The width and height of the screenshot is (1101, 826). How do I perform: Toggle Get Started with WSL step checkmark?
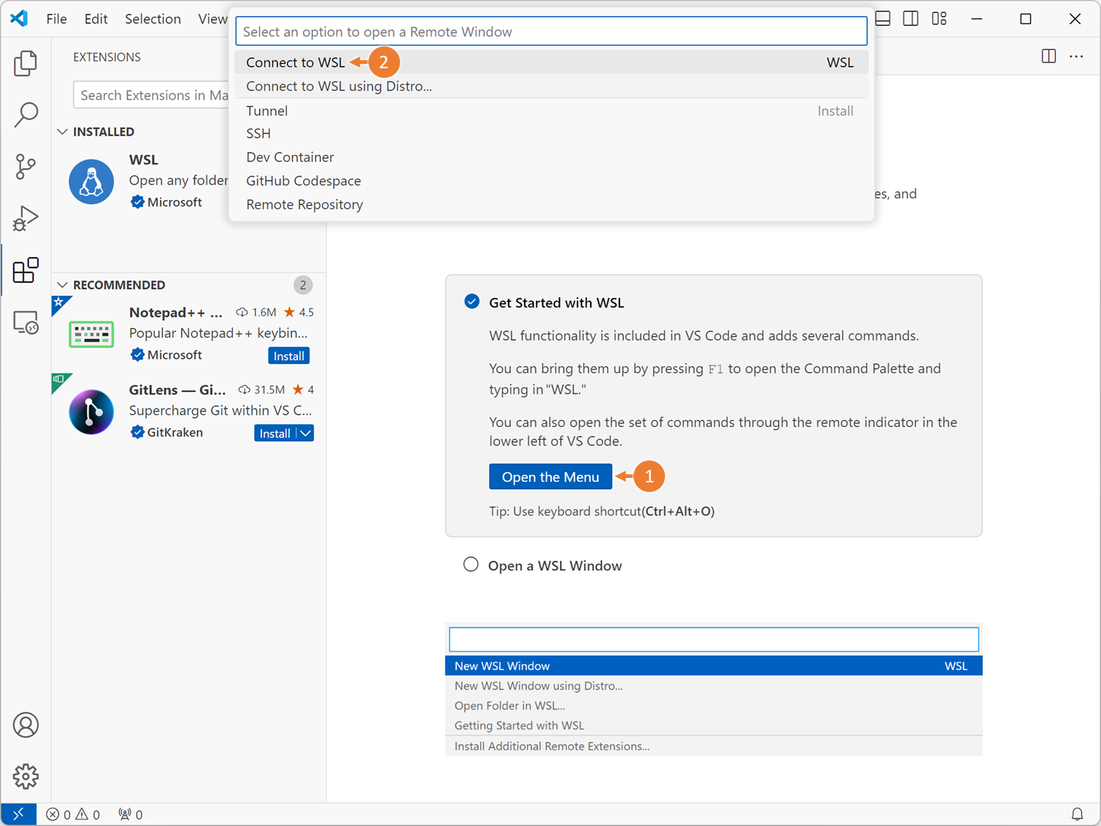point(472,302)
